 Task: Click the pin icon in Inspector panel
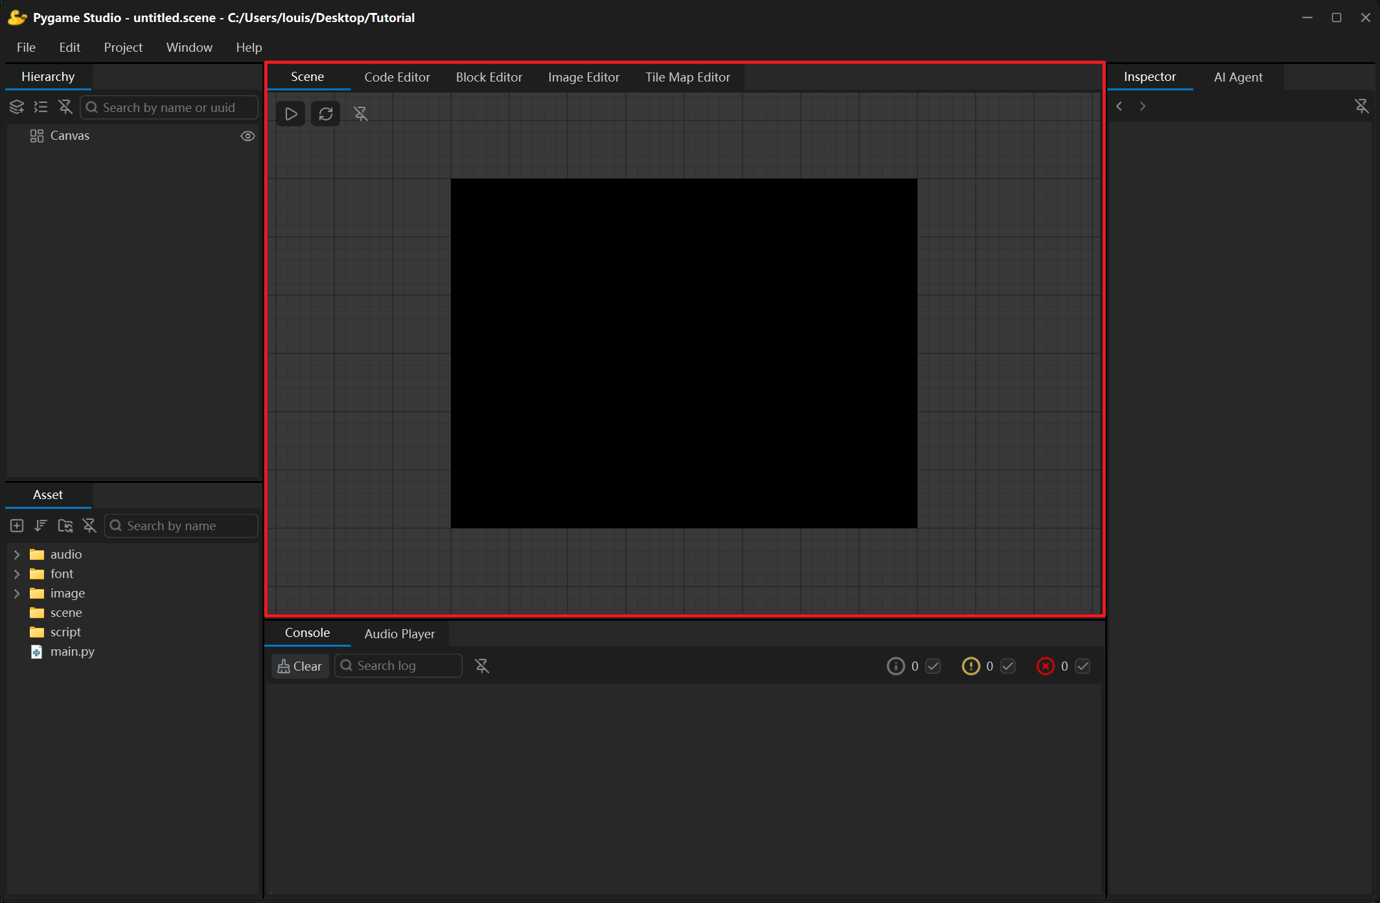coord(1362,106)
